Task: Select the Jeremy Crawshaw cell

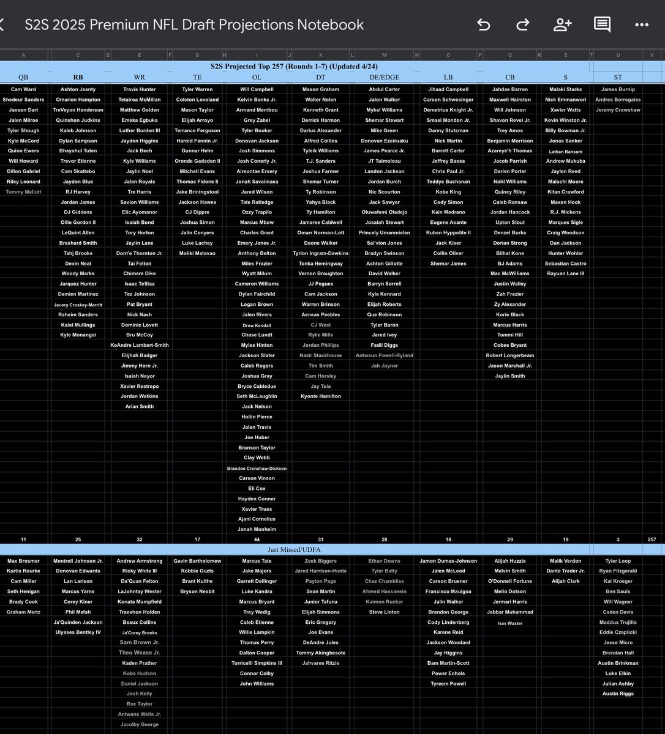Action: pyautogui.click(x=618, y=110)
